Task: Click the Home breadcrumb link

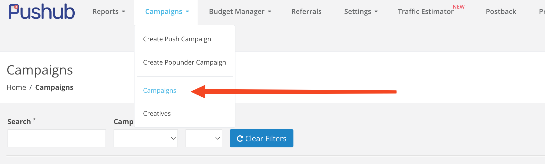Action: tap(16, 87)
